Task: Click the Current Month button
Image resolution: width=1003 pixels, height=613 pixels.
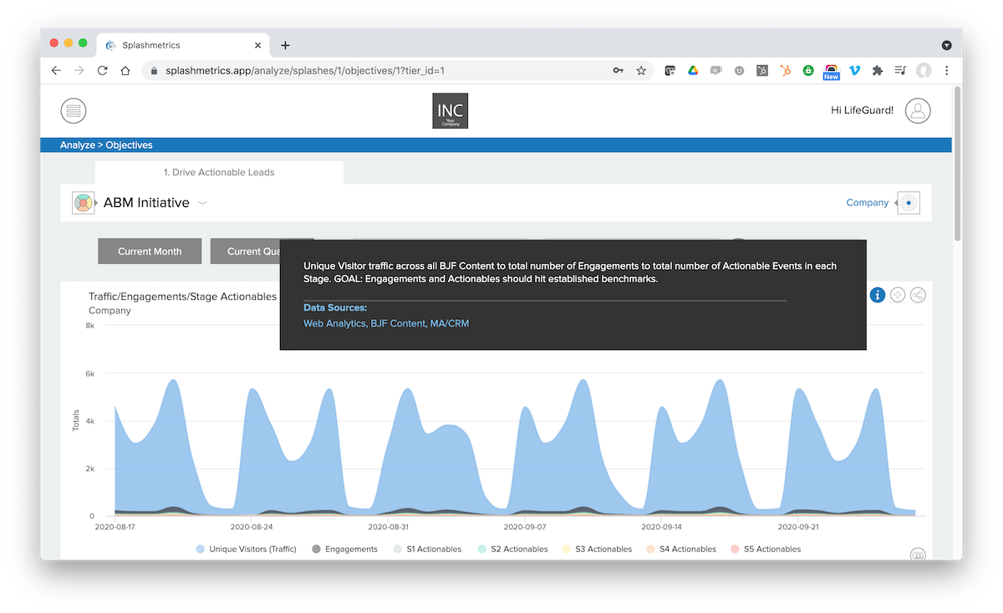Action: [x=150, y=251]
